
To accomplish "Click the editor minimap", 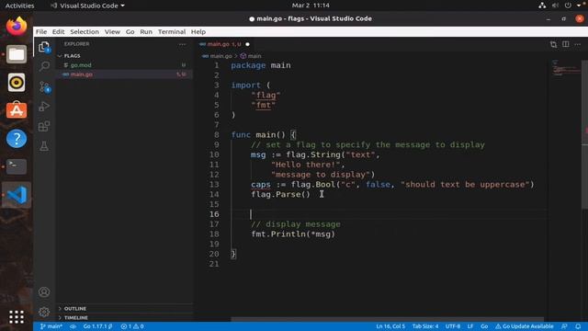I will click(x=566, y=67).
